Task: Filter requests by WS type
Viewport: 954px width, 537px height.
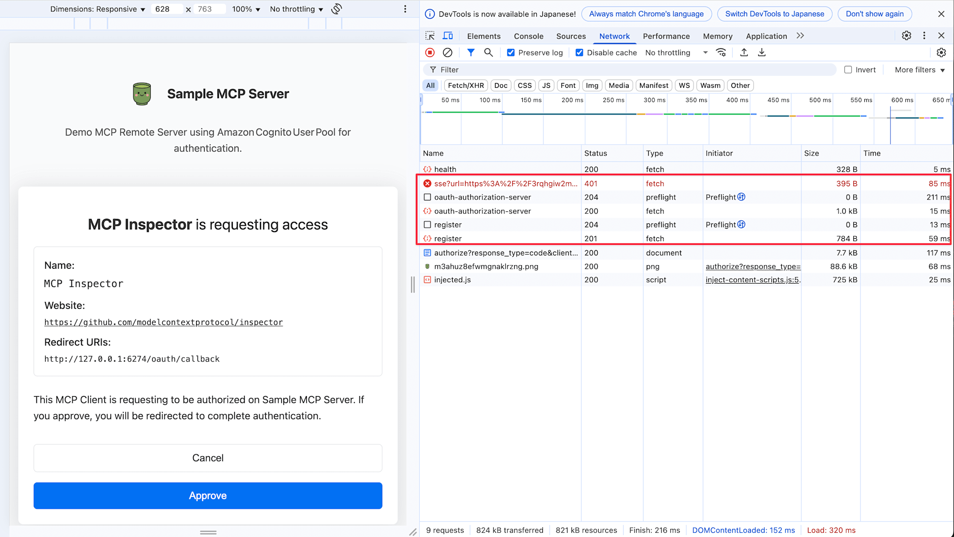Action: pos(684,85)
